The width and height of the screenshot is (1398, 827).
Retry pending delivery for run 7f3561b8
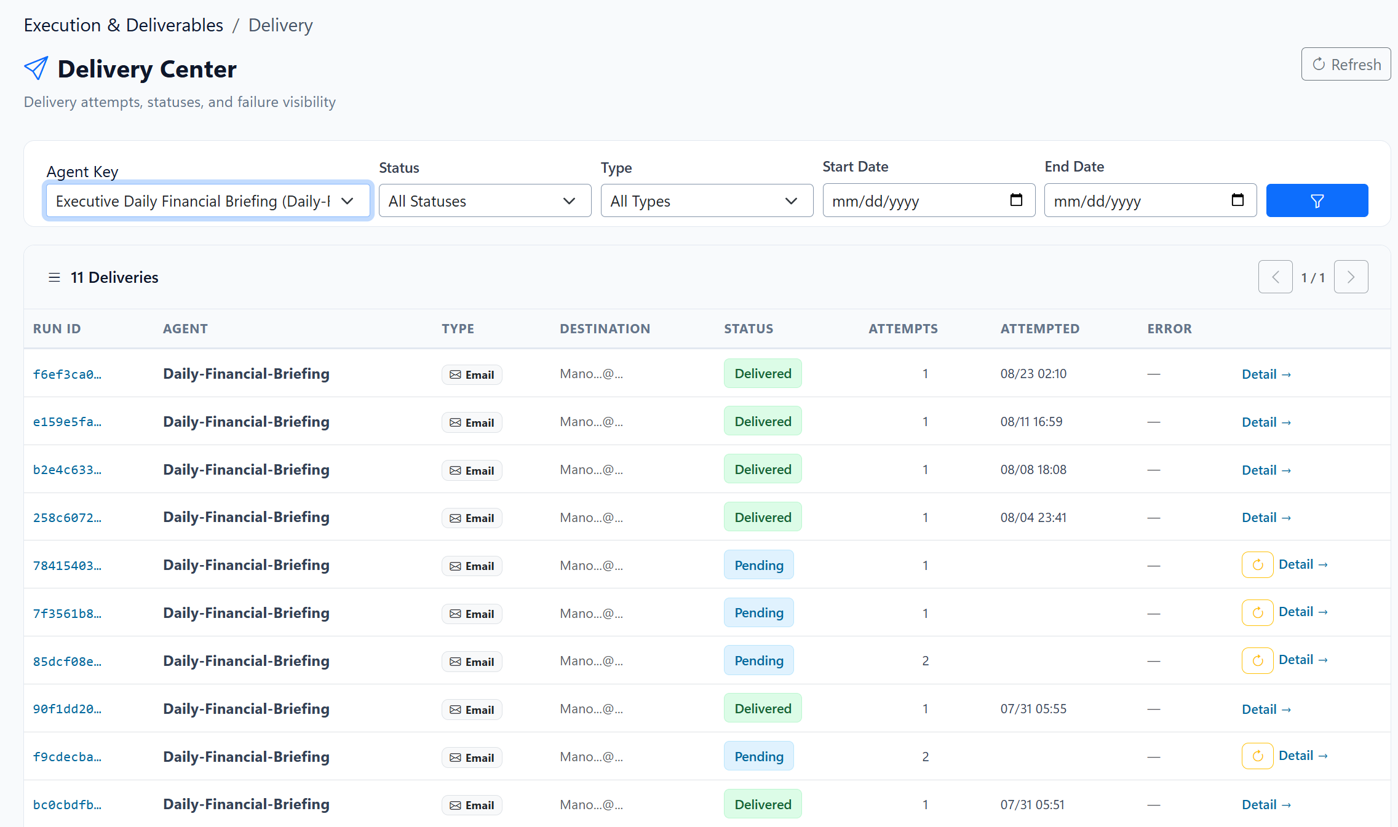1257,612
